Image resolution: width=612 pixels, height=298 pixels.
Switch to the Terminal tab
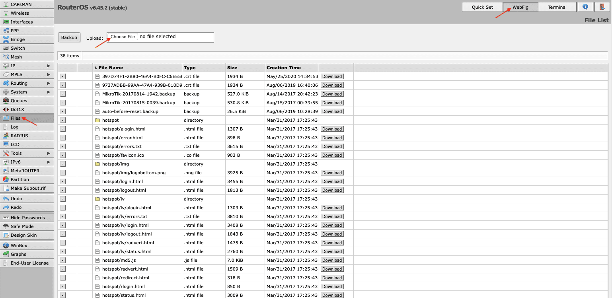(x=557, y=7)
